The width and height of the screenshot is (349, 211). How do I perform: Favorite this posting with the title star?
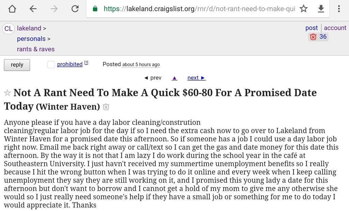[7, 93]
